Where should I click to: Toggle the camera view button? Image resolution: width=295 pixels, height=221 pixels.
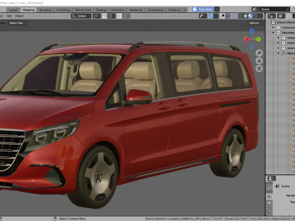click(259, 69)
